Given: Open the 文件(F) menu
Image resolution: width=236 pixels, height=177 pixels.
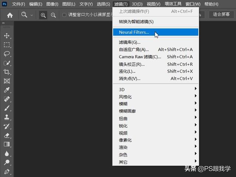Looking at the screenshot, I should point(18,4).
